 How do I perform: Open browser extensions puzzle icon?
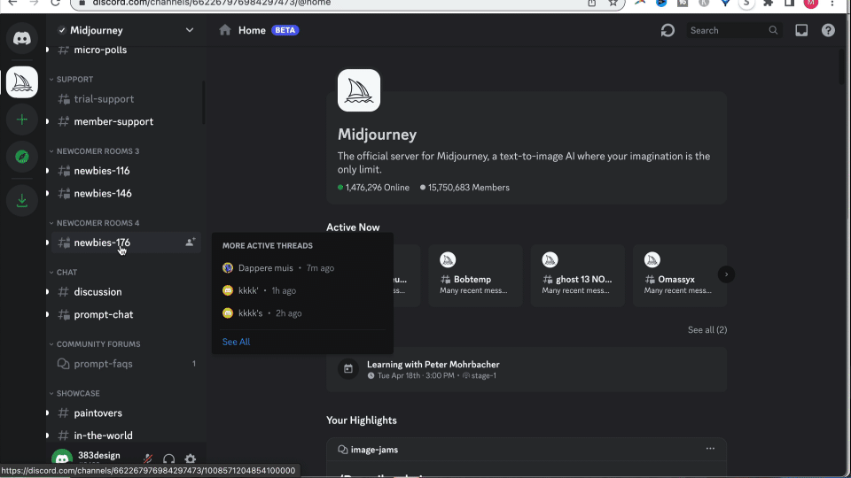tap(768, 4)
